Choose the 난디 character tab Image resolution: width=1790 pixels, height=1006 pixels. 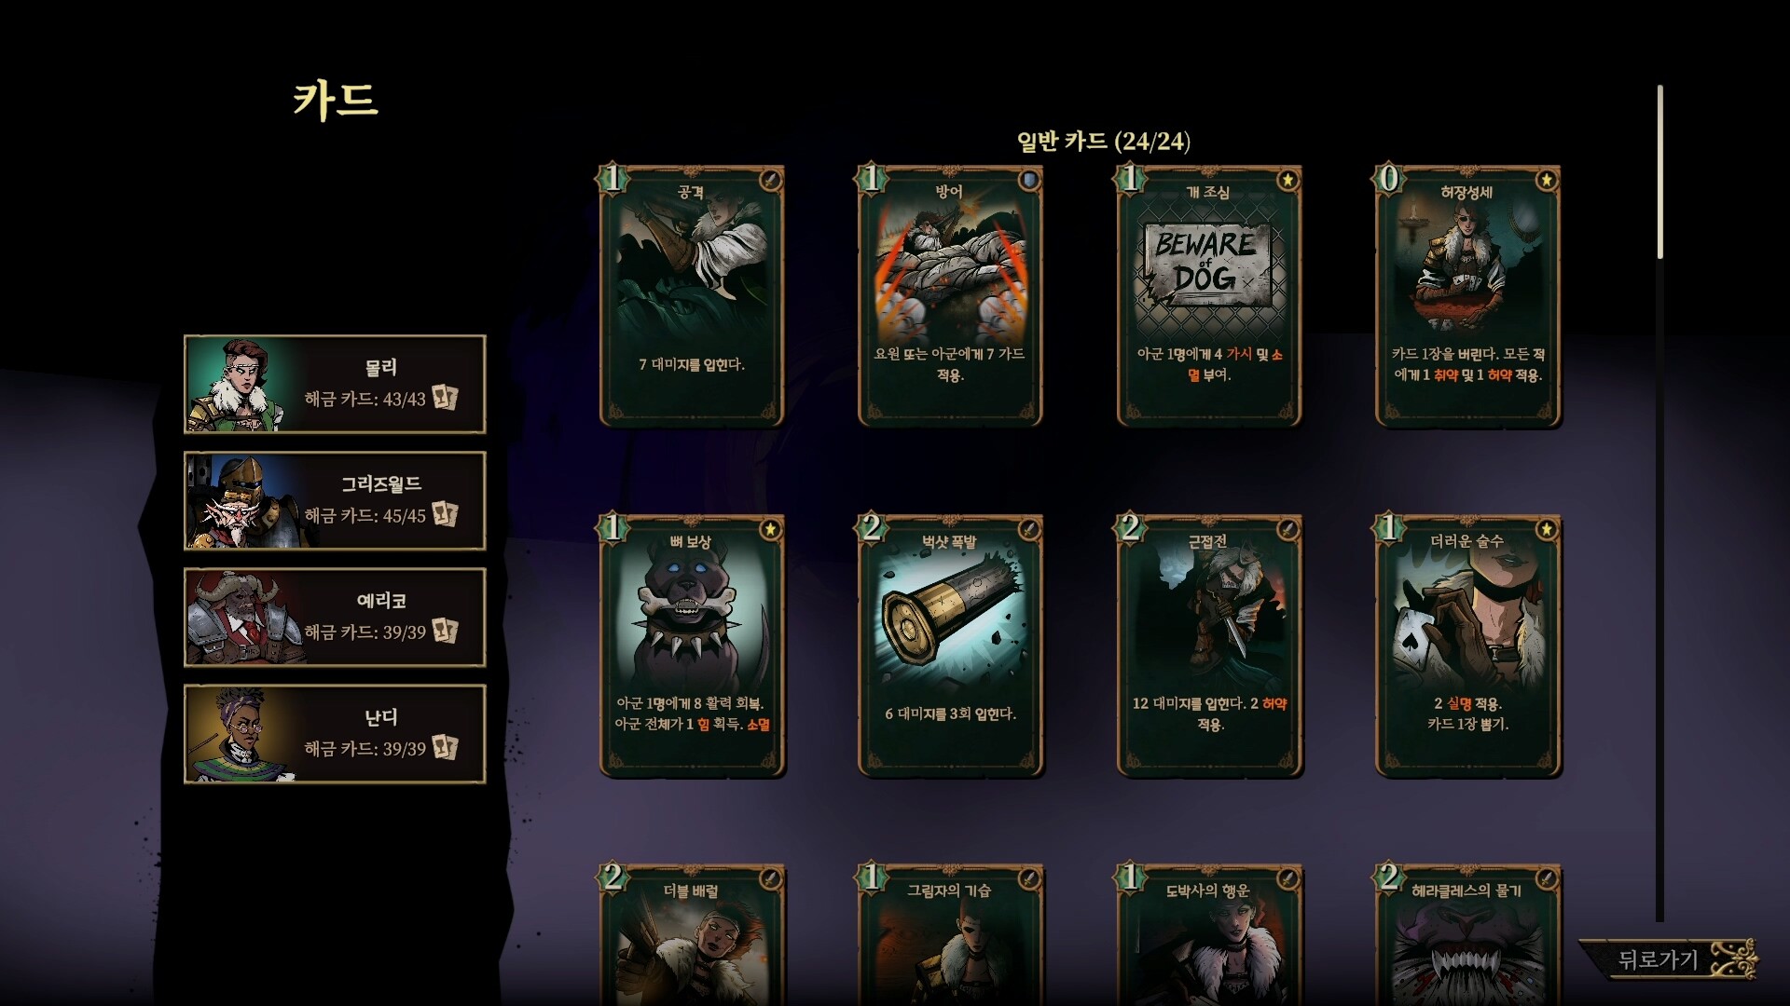[x=335, y=734]
